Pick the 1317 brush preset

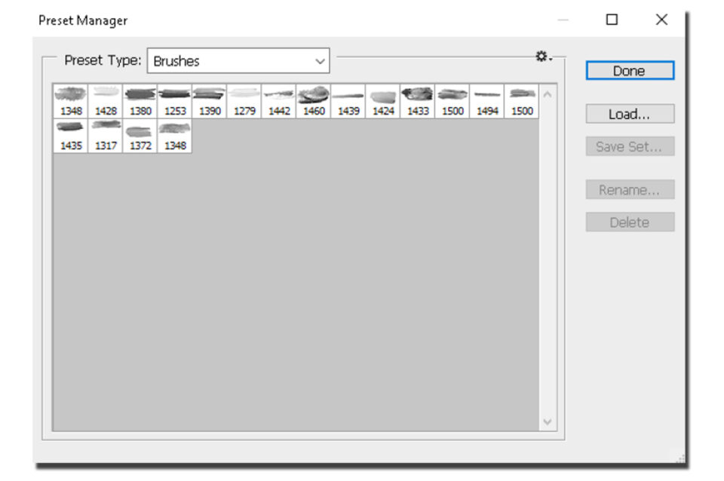click(106, 136)
